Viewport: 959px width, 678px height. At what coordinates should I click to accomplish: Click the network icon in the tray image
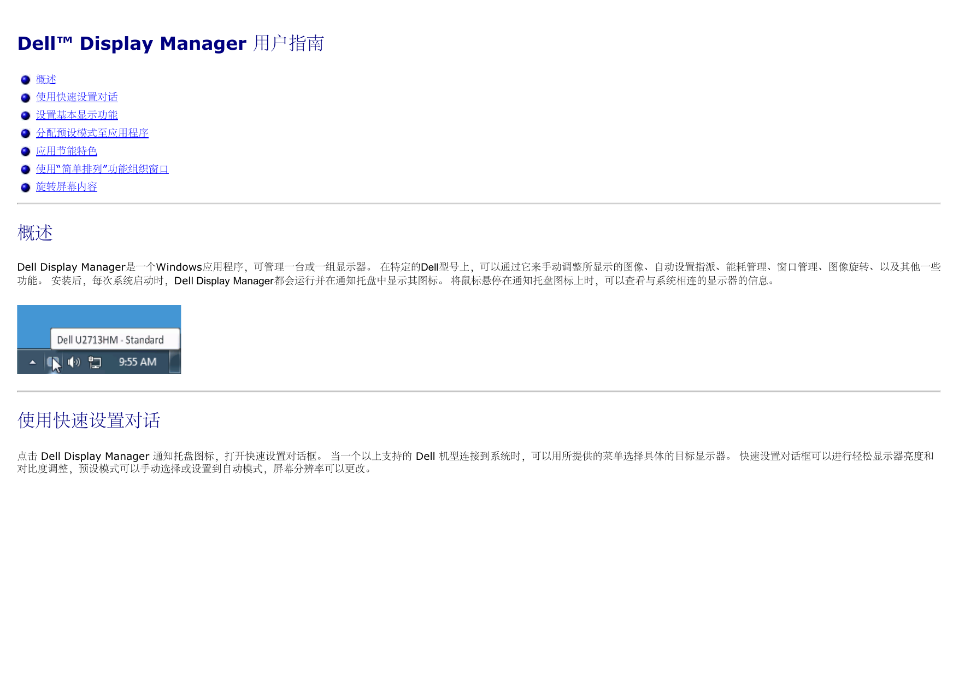pos(95,363)
